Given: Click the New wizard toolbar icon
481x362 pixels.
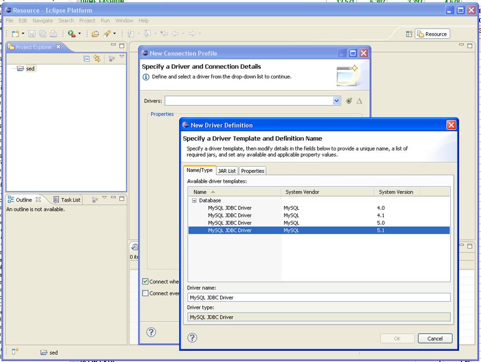Looking at the screenshot, I should (15, 34).
